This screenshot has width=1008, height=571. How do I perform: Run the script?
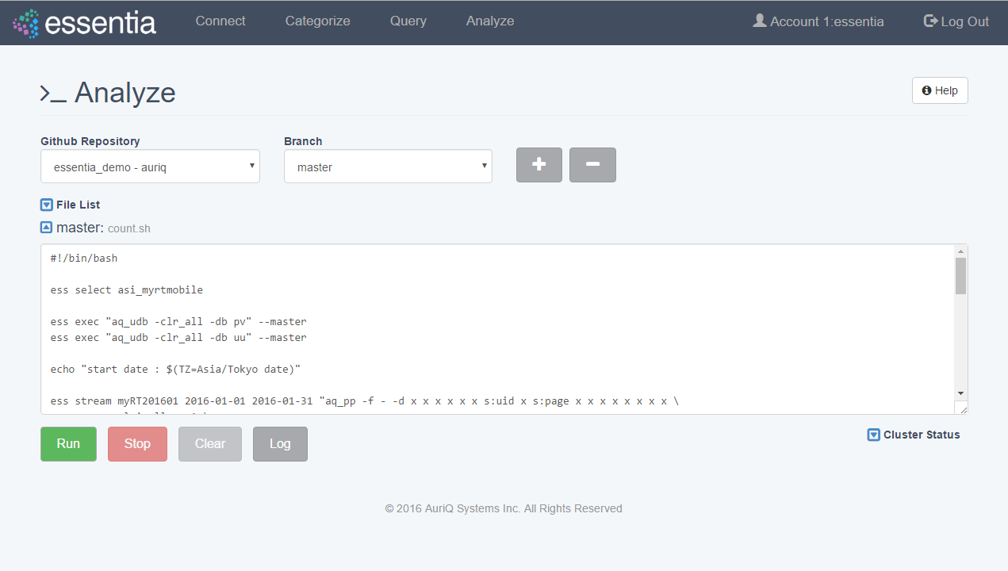pos(68,443)
